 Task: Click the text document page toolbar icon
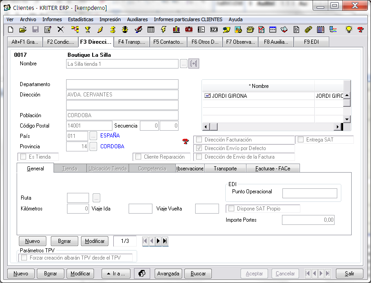pos(296,30)
